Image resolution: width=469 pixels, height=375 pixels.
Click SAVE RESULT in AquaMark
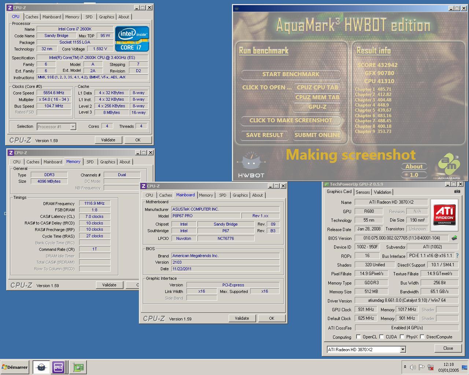tap(265, 135)
